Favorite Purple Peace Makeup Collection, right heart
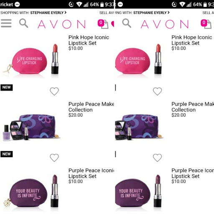This screenshot has width=214, height=214. point(158,158)
